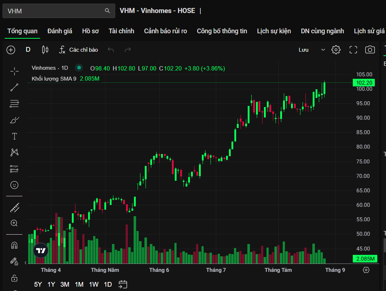
Task: Open the Lịch sự kiện tab
Action: tap(274, 31)
